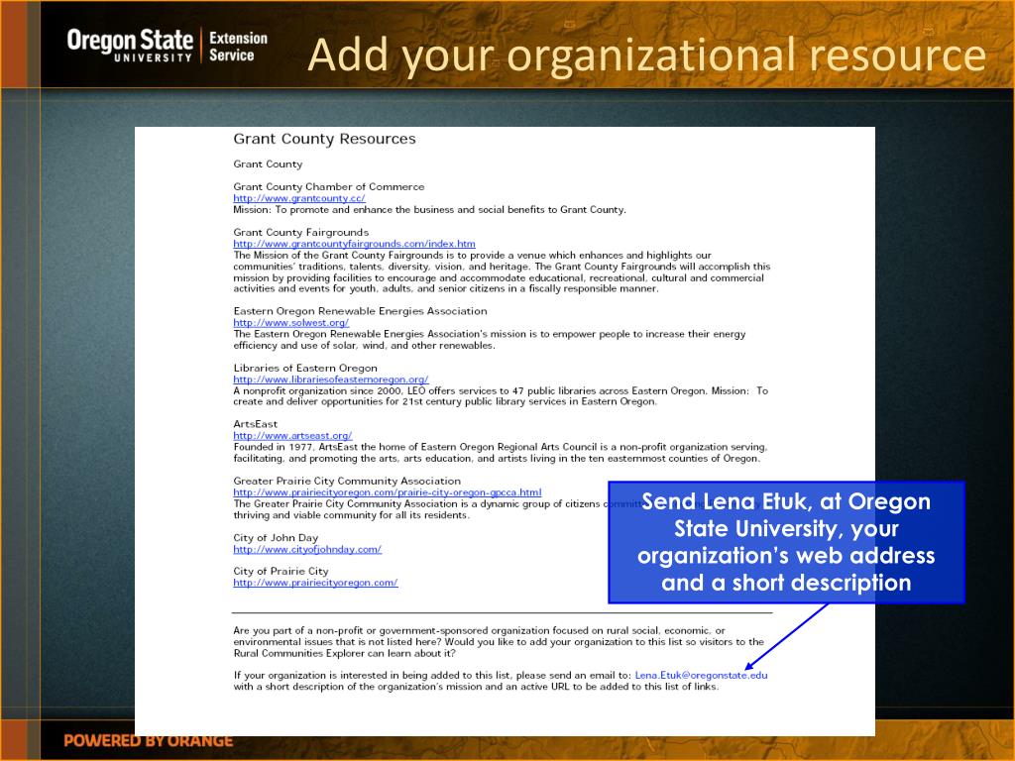Open the librariesofeasternoregon.org link
1015x761 pixels.
tap(331, 380)
